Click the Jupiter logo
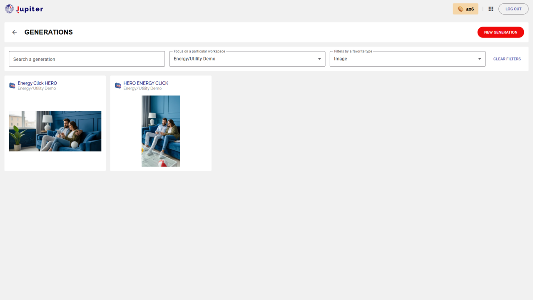Screen dimensions: 533x300 [24, 9]
